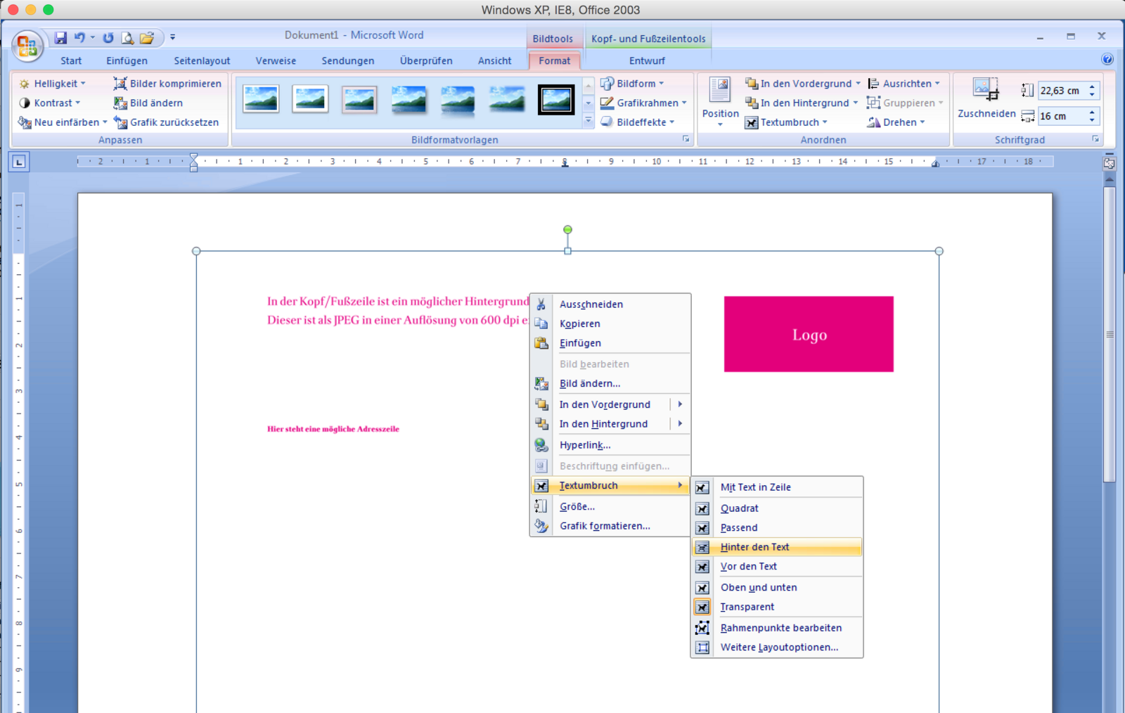Switch to the Einfügen ribbon tab
Screen dimensions: 1125x713
click(x=127, y=61)
